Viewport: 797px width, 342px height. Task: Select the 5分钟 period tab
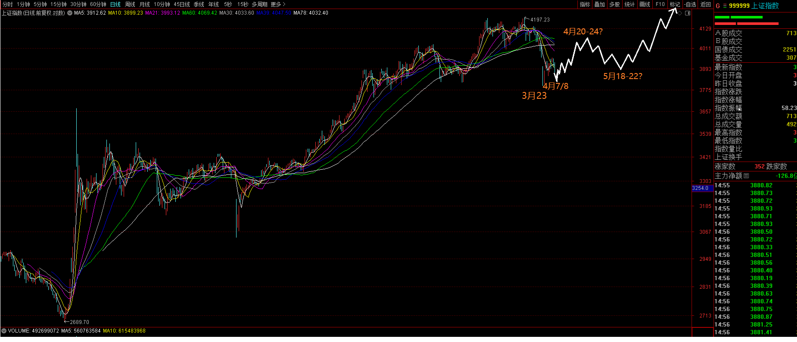click(x=40, y=4)
